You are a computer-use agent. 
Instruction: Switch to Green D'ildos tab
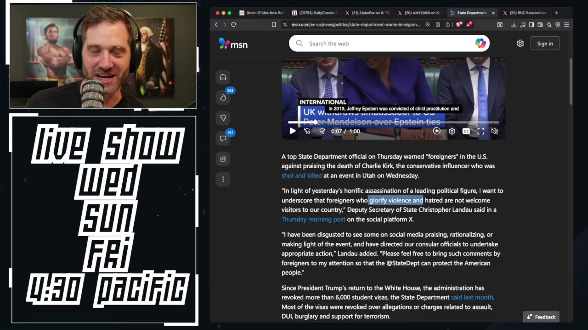coord(261,13)
